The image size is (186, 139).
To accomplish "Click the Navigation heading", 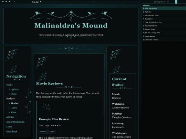I will (16, 76).
